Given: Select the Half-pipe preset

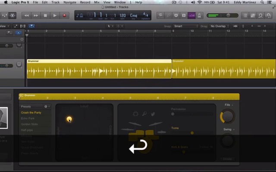Looking at the screenshot, I should pos(27,130).
